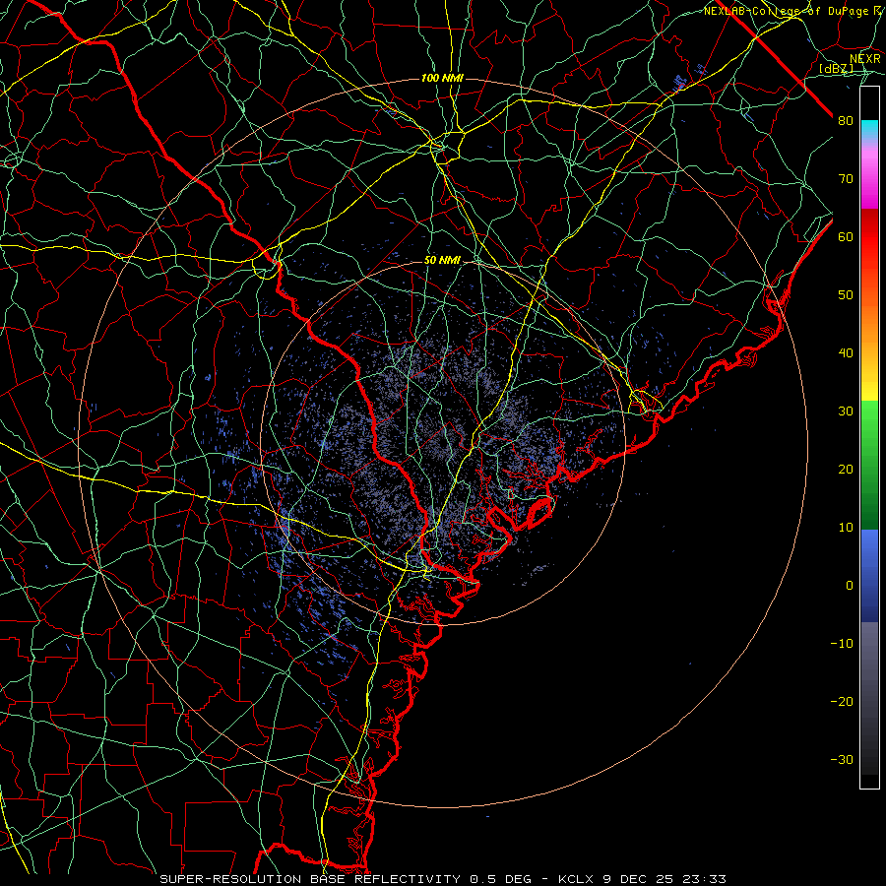This screenshot has height=886, width=886.
Task: Click the "-10" value on the dBZ scale
Action: pos(842,644)
